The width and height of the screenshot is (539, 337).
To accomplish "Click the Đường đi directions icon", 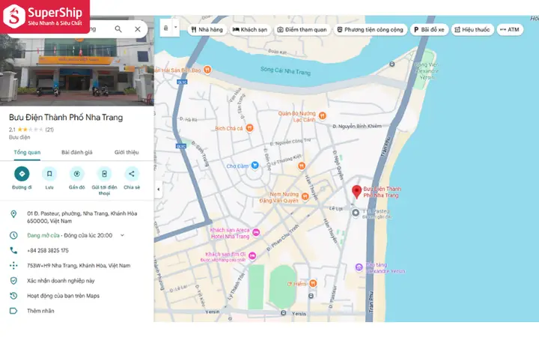I will tap(22, 174).
